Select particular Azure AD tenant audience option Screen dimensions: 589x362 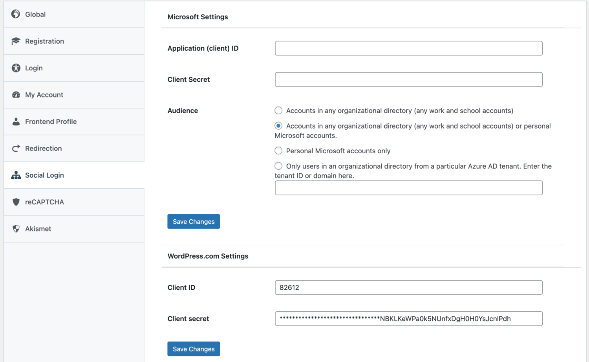tap(278, 166)
